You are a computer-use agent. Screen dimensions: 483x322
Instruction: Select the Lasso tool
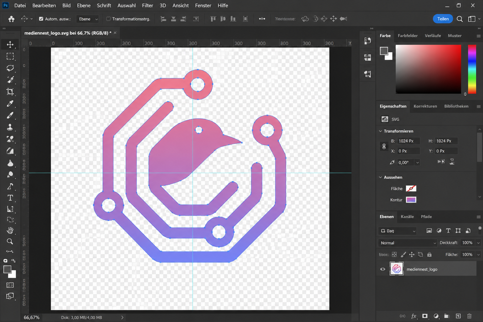pyautogui.click(x=10, y=68)
